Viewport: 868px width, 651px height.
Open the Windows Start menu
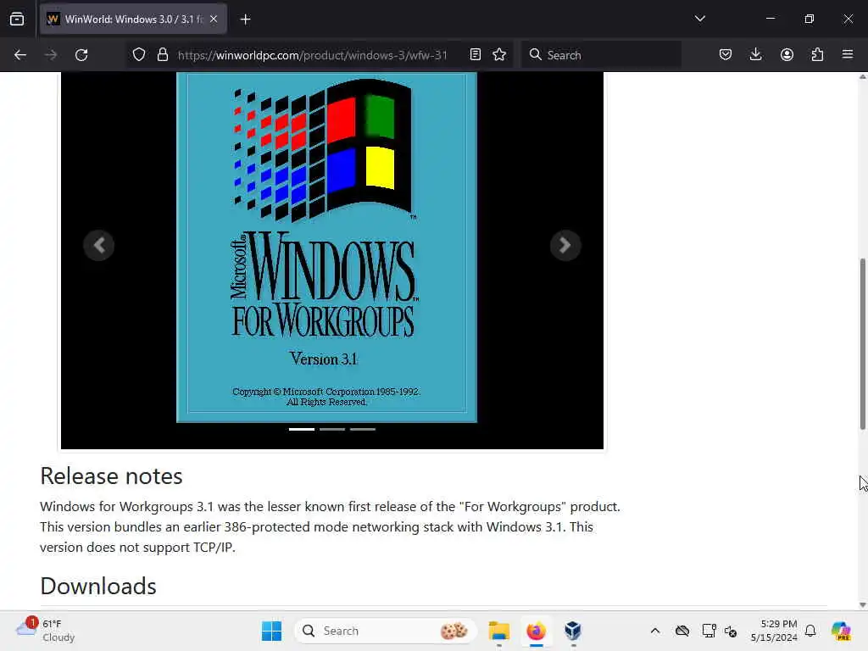click(271, 631)
